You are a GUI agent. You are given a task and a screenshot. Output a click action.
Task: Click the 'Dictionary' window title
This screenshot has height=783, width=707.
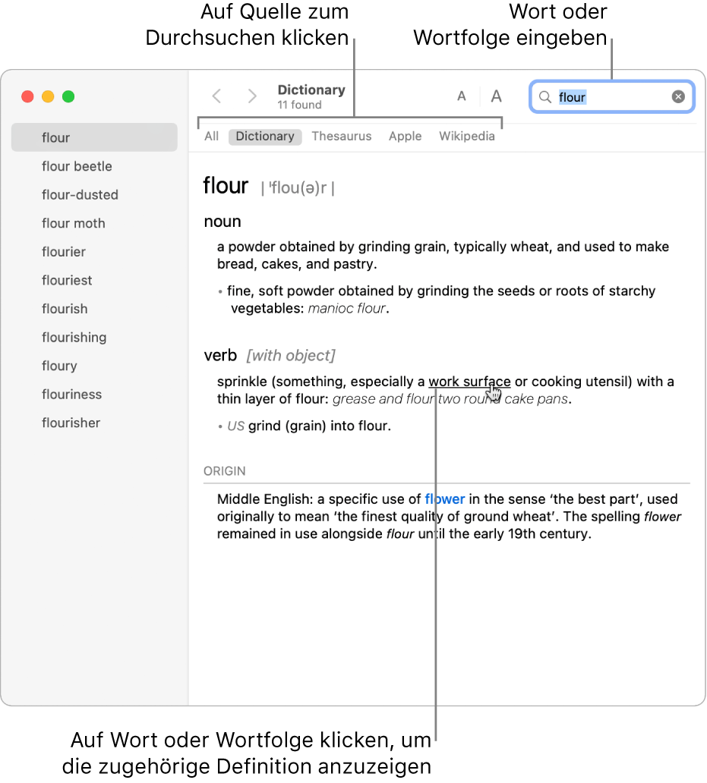pos(311,90)
